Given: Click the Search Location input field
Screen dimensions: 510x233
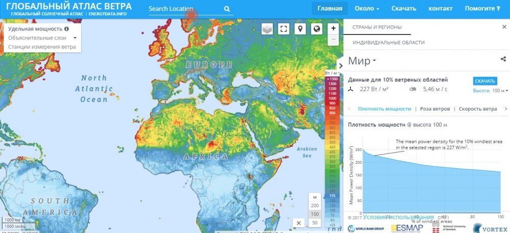Looking at the screenshot, I should point(186,9).
